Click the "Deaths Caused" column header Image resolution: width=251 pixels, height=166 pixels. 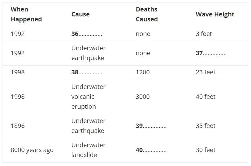click(x=147, y=14)
